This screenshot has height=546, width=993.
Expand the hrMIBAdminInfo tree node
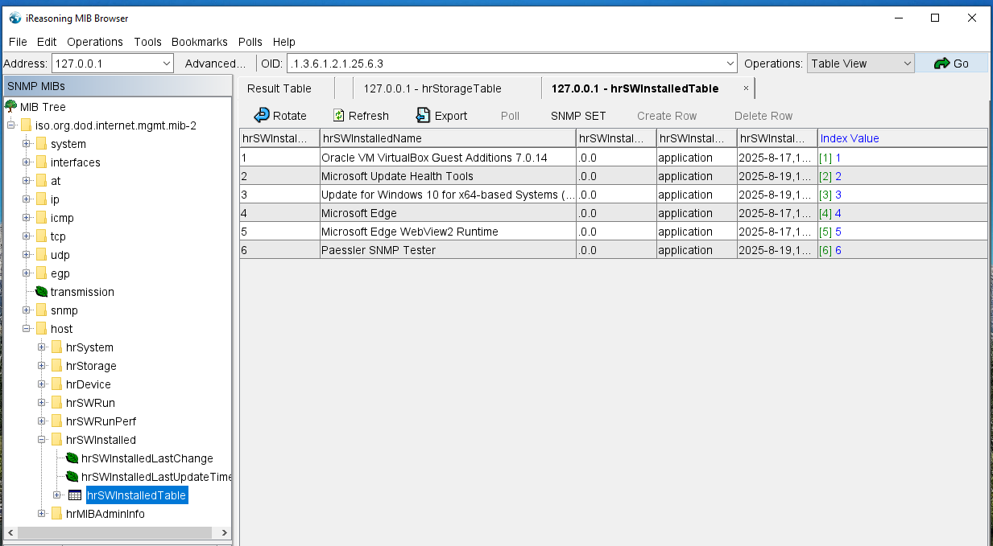(x=42, y=514)
